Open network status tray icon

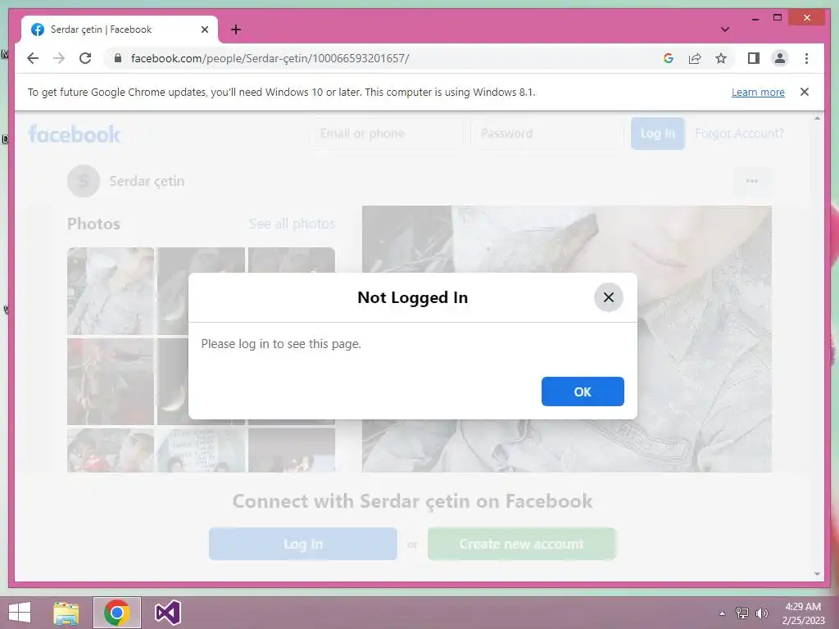[x=742, y=613]
